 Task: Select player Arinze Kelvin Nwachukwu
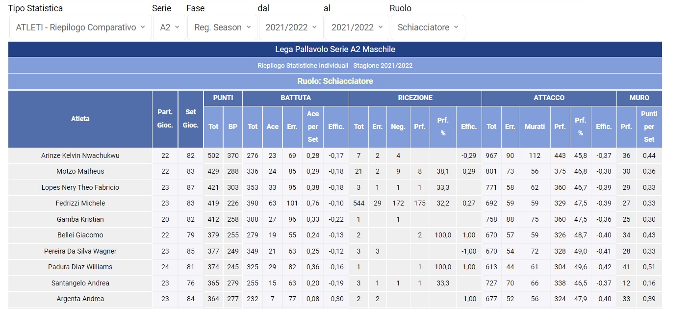point(80,155)
